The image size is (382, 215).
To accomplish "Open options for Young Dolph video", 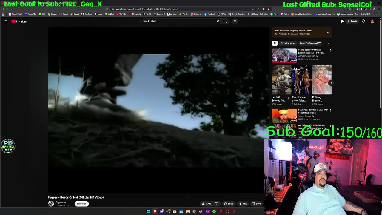I will point(330,50).
